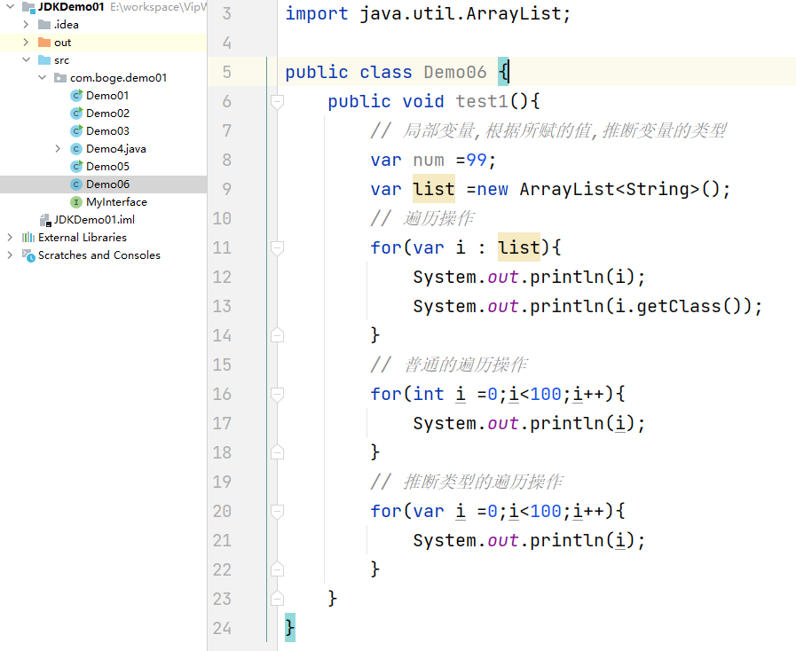Click 'num' variable on line 8
This screenshot has width=796, height=651.
(x=429, y=160)
